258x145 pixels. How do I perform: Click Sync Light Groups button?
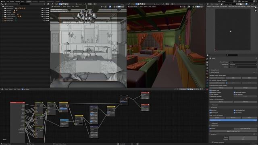[x=245, y=129]
